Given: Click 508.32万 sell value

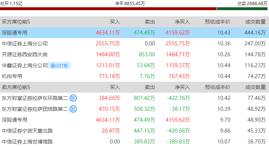Looking at the screenshot, I should click(x=144, y=109).
